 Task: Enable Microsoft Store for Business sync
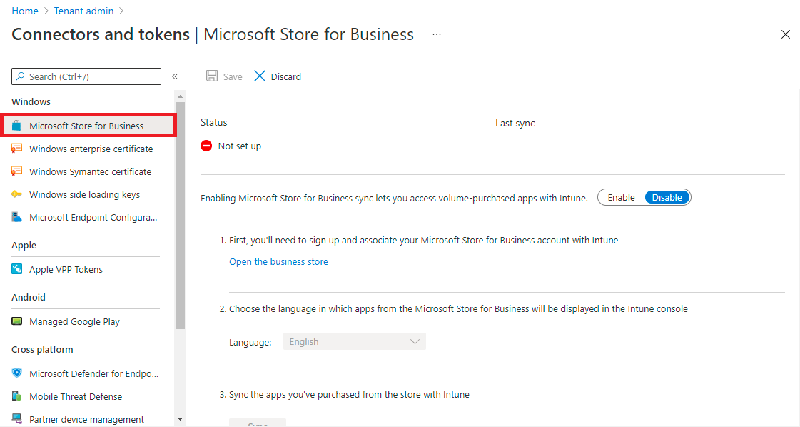[x=621, y=198]
